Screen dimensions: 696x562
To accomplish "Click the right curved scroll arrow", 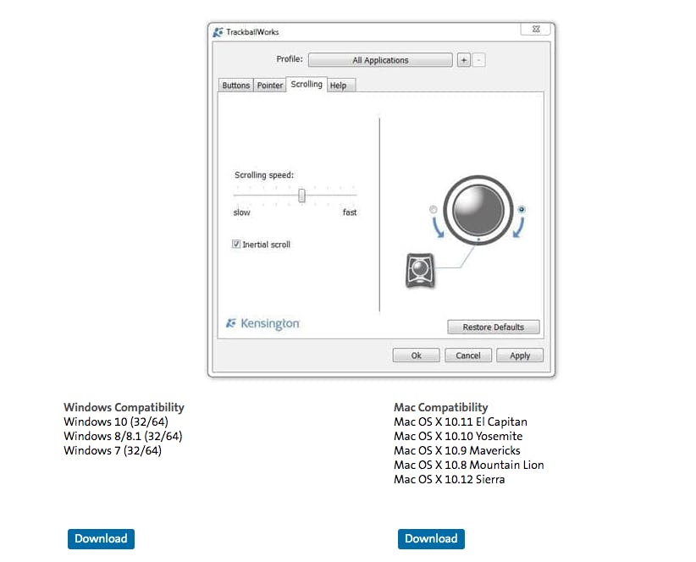I will tap(518, 228).
